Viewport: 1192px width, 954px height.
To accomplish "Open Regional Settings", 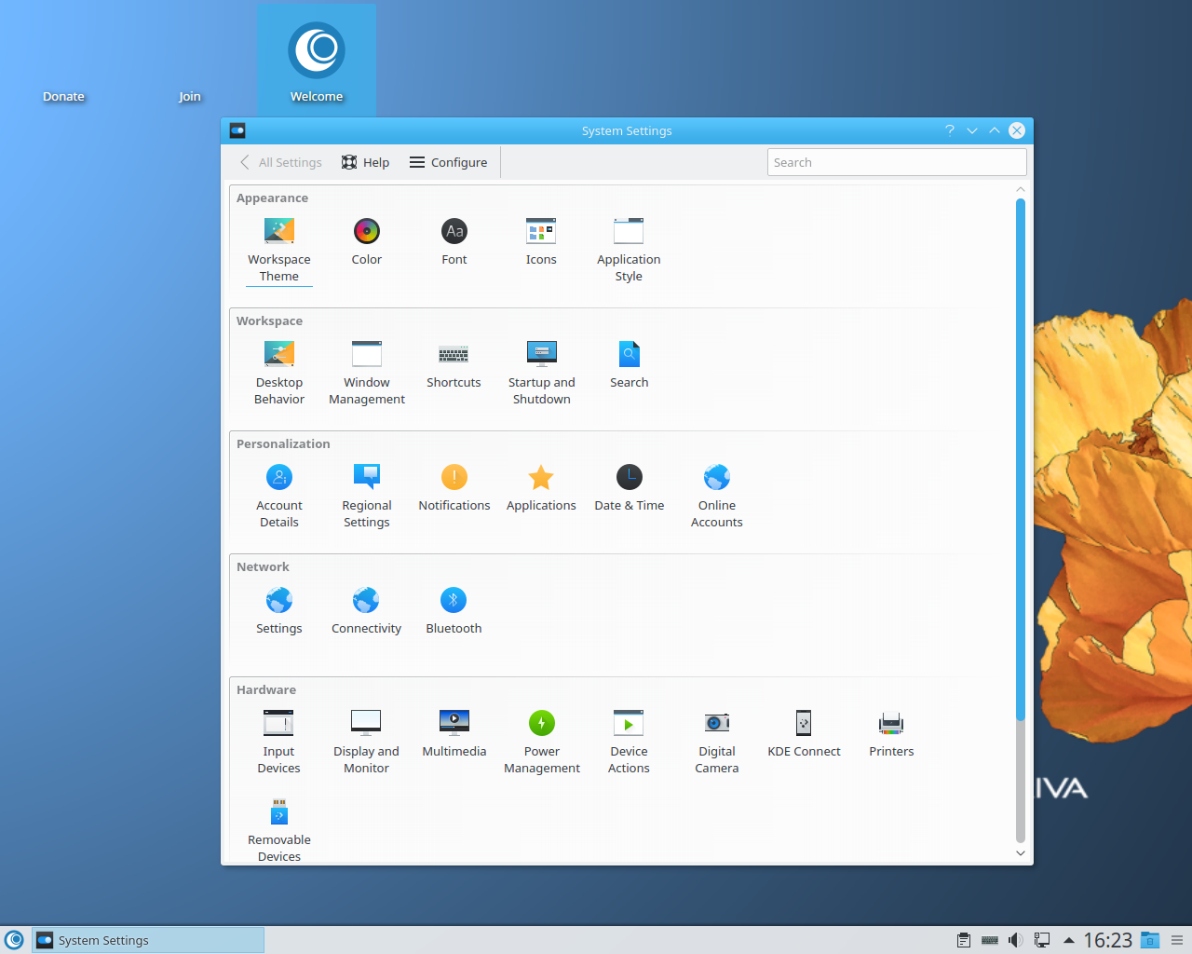I will (367, 496).
